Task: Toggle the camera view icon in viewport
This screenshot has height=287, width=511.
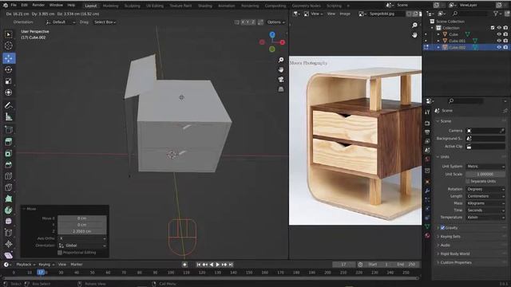Action: (x=281, y=80)
